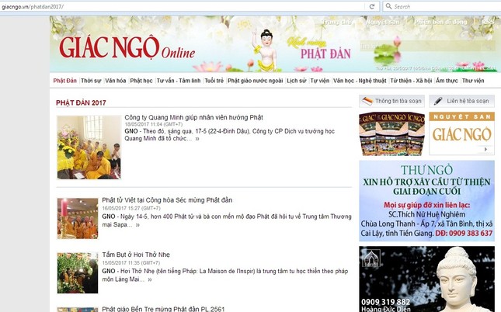Go to Trang chủ in header
The image size is (501, 312).
(337, 22)
